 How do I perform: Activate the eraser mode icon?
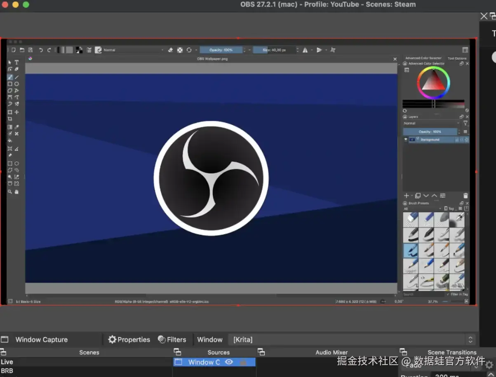[x=170, y=50]
